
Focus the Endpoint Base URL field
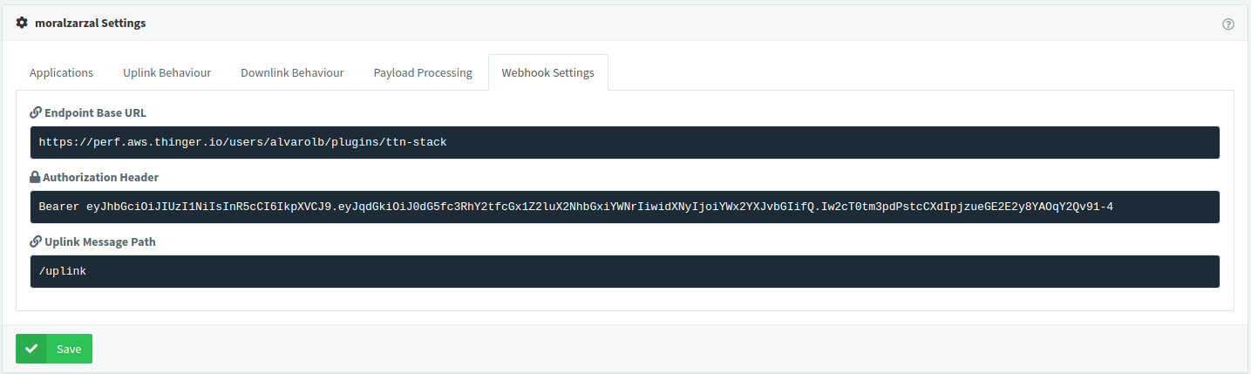point(624,142)
